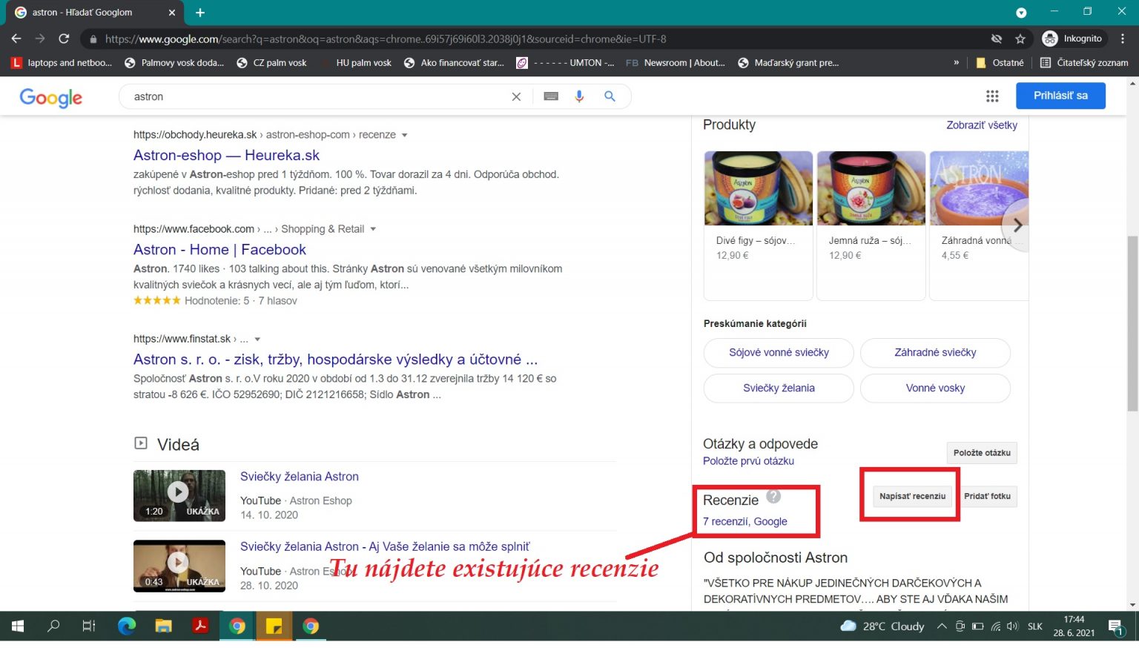
Task: Click Pridať fotku button
Action: pyautogui.click(x=987, y=496)
